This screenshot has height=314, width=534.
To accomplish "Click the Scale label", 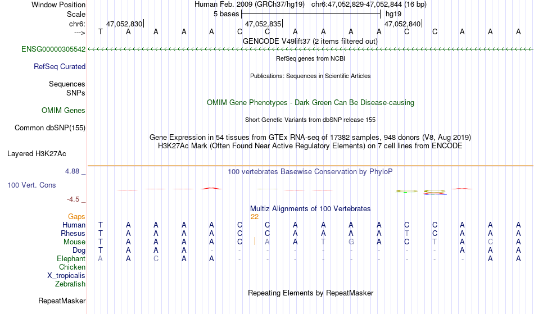I will coord(76,14).
